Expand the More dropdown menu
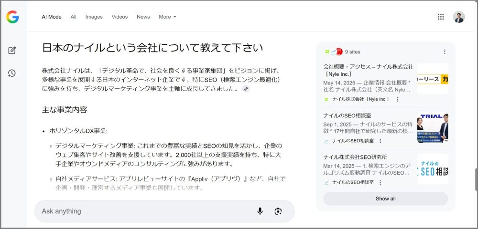The height and width of the screenshot is (229, 478). (x=167, y=17)
